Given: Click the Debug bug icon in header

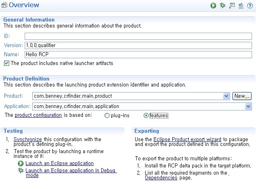Looking at the screenshot, I should [223, 6].
